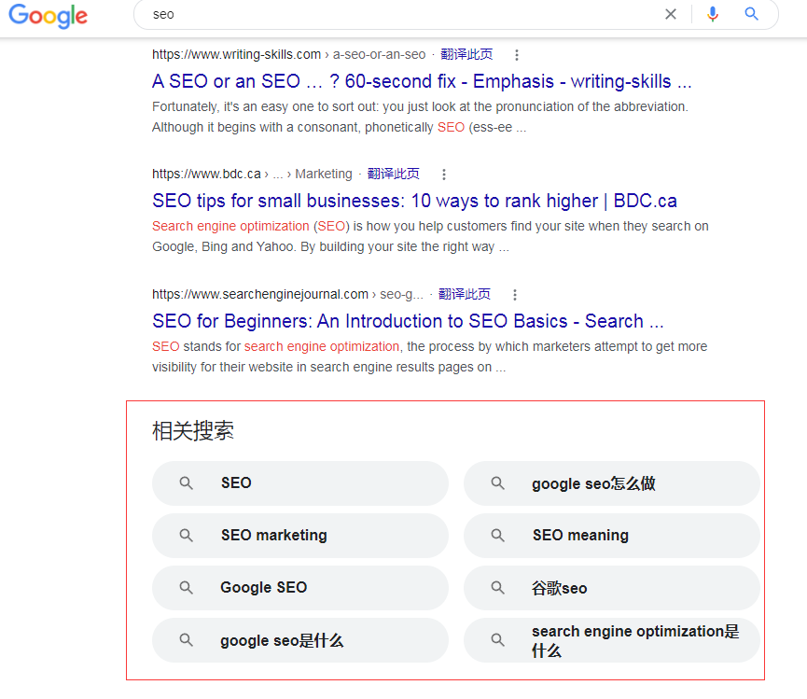The width and height of the screenshot is (807, 699).
Task: Open SEO for Beginners result title
Action: pos(408,321)
